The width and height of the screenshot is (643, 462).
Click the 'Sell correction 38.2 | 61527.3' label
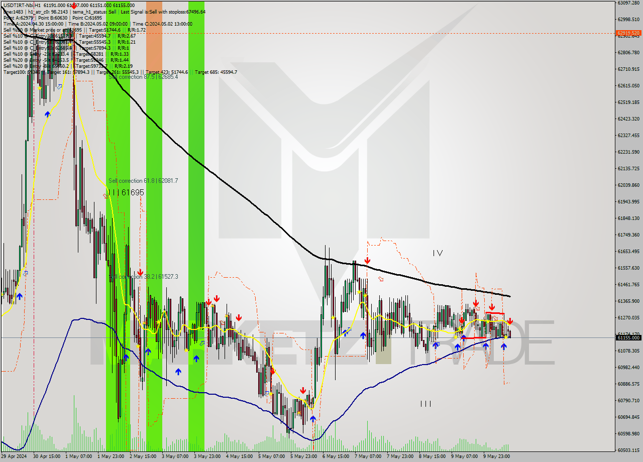[143, 277]
